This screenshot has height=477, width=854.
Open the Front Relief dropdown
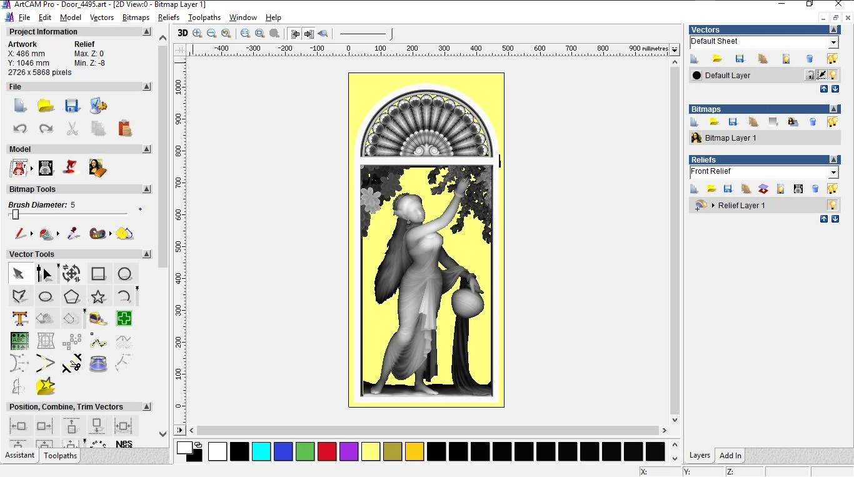[833, 172]
